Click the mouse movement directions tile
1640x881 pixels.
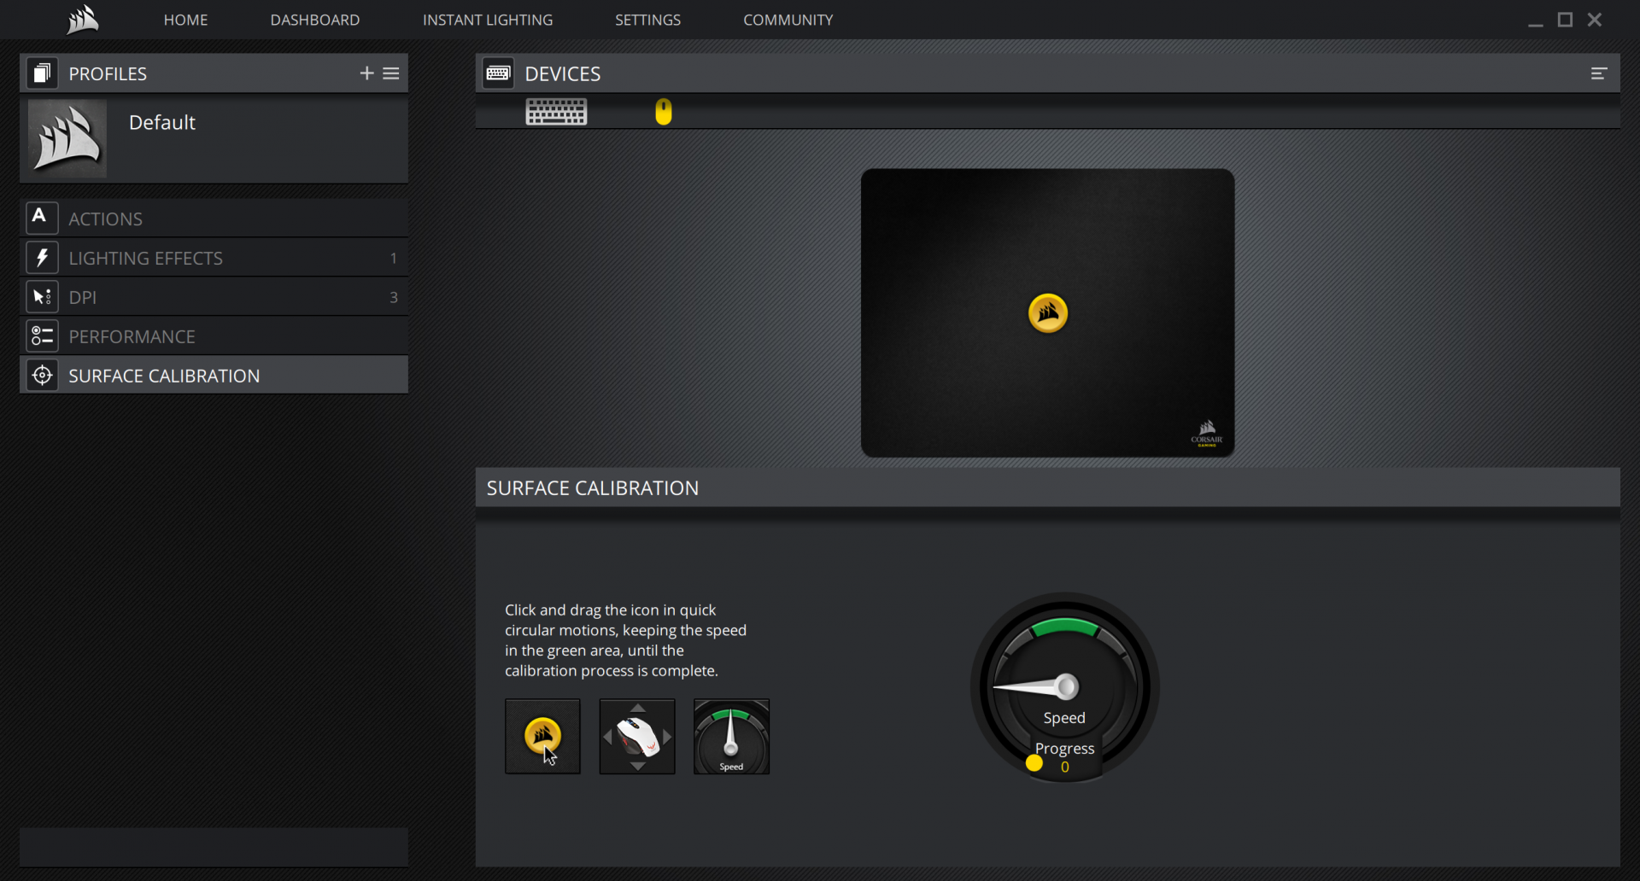[x=637, y=737]
